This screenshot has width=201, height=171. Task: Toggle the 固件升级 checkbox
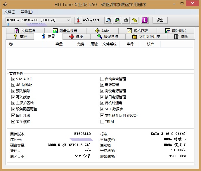pyautogui.click(x=13, y=115)
